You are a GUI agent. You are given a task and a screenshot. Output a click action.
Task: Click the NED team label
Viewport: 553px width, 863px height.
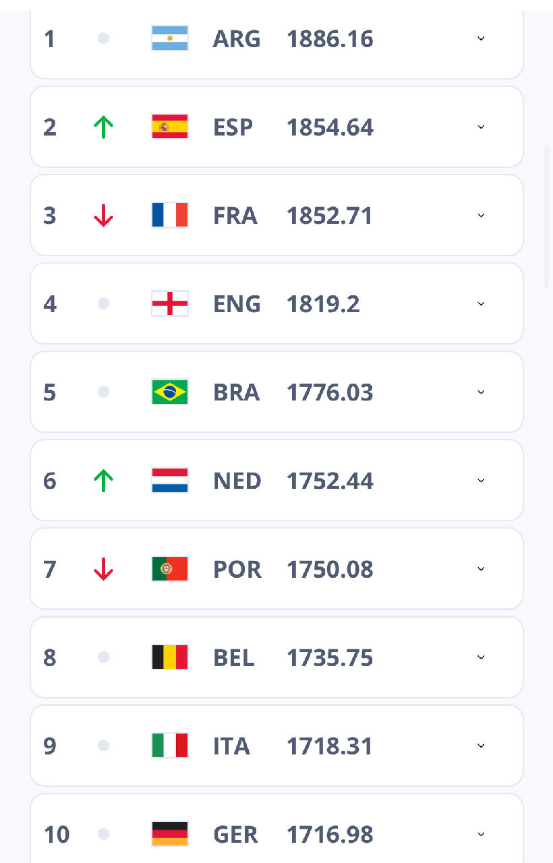(x=237, y=481)
